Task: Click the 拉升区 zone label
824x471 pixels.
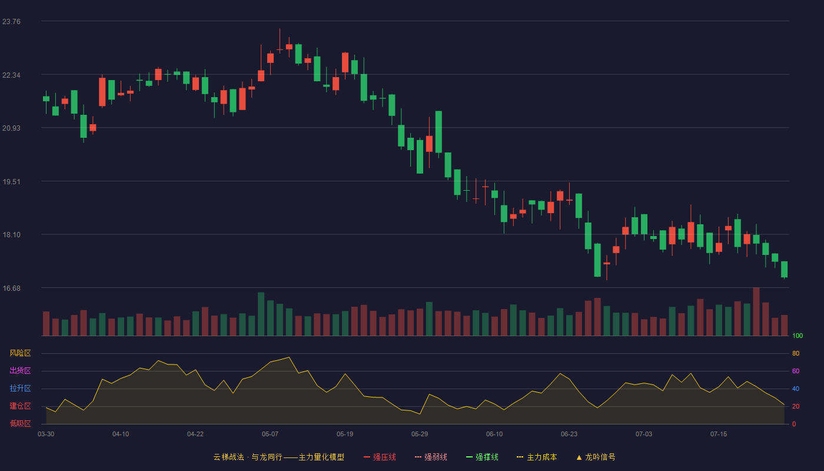Action: [20, 389]
